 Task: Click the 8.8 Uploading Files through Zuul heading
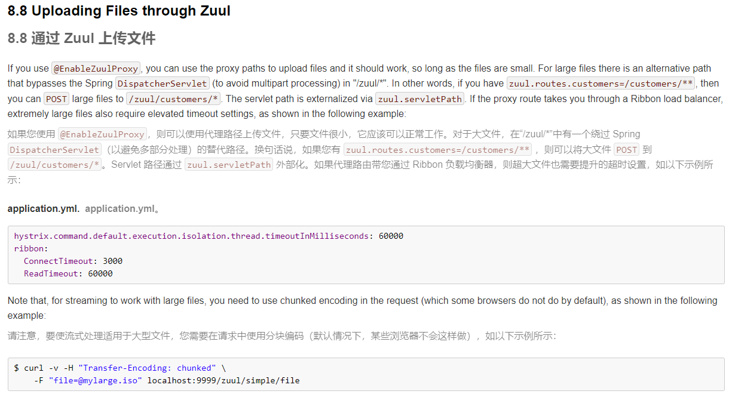coord(119,11)
